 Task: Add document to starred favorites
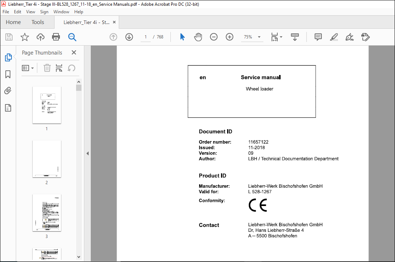(x=25, y=37)
